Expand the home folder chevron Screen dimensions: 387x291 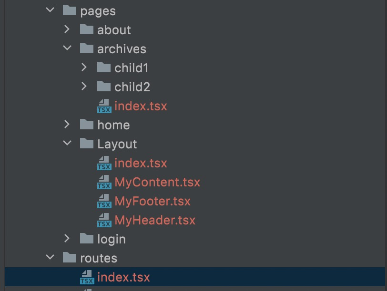point(67,125)
